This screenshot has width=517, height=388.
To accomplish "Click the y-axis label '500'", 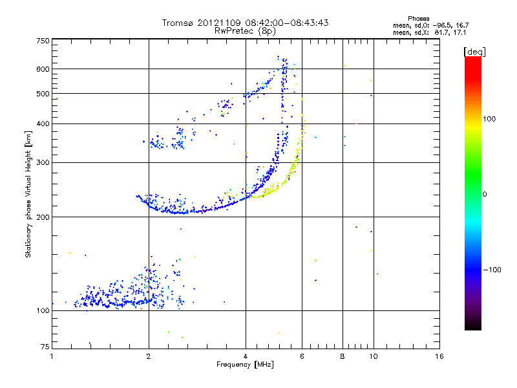I will [x=43, y=94].
